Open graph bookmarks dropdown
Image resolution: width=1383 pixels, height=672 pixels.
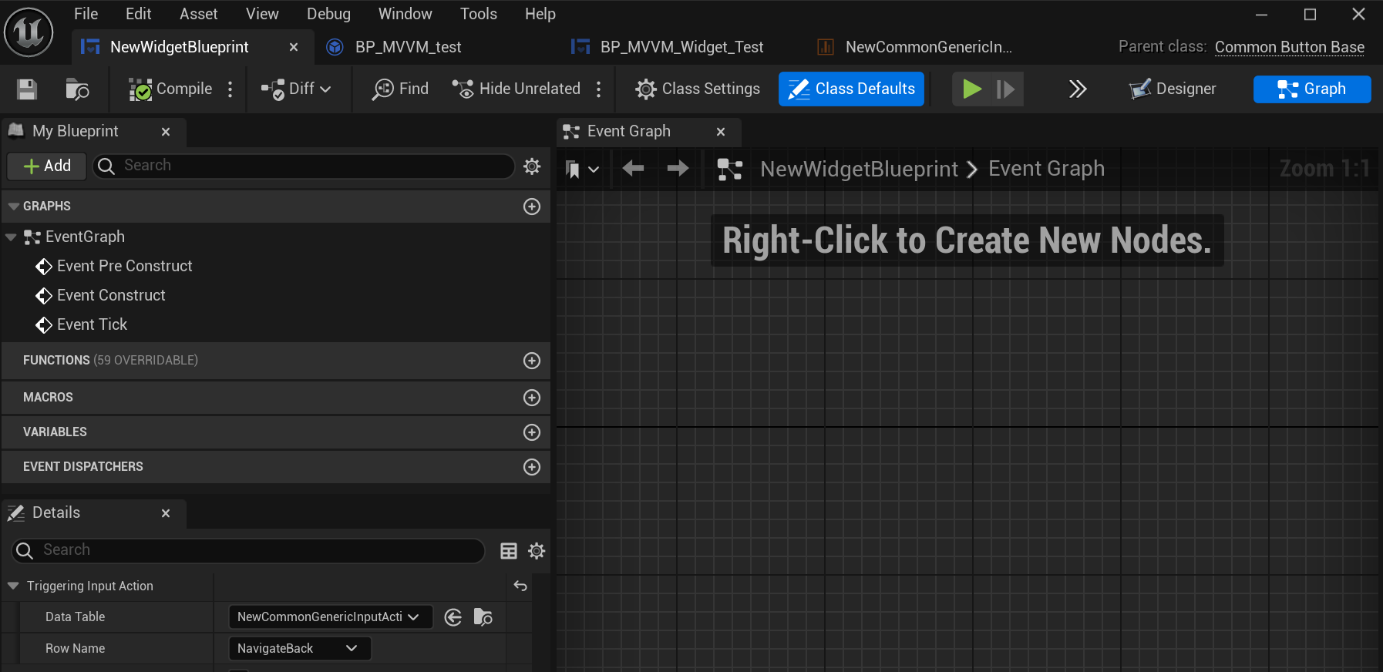582,169
